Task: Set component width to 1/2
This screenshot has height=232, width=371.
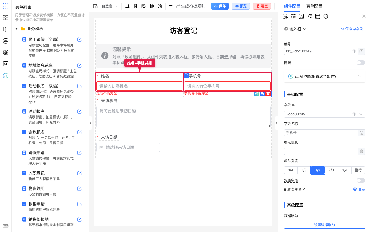Action: pyautogui.click(x=318, y=170)
